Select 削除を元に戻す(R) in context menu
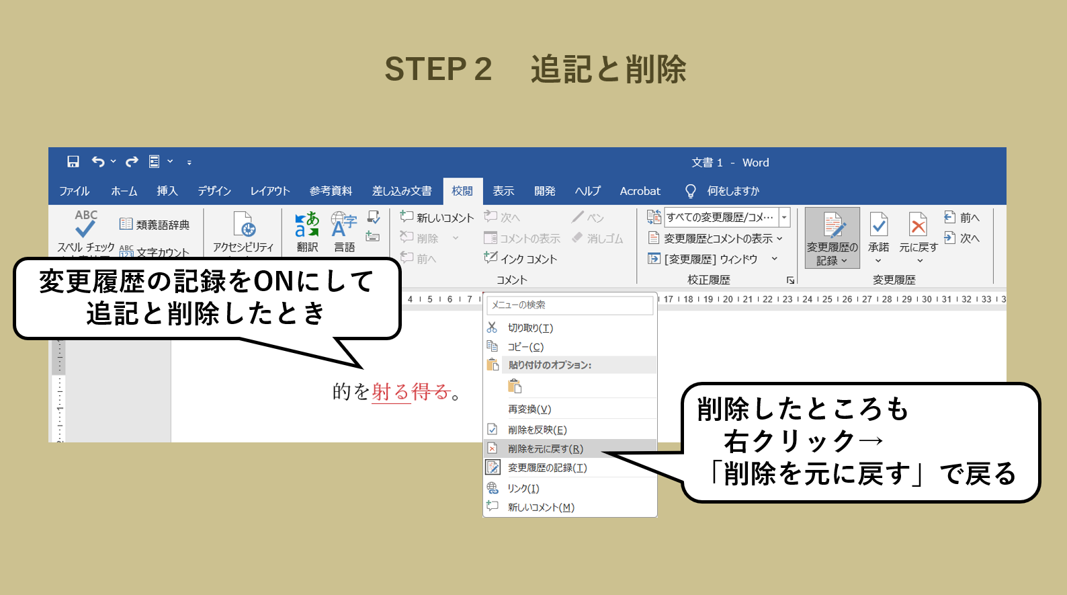 [x=545, y=448]
